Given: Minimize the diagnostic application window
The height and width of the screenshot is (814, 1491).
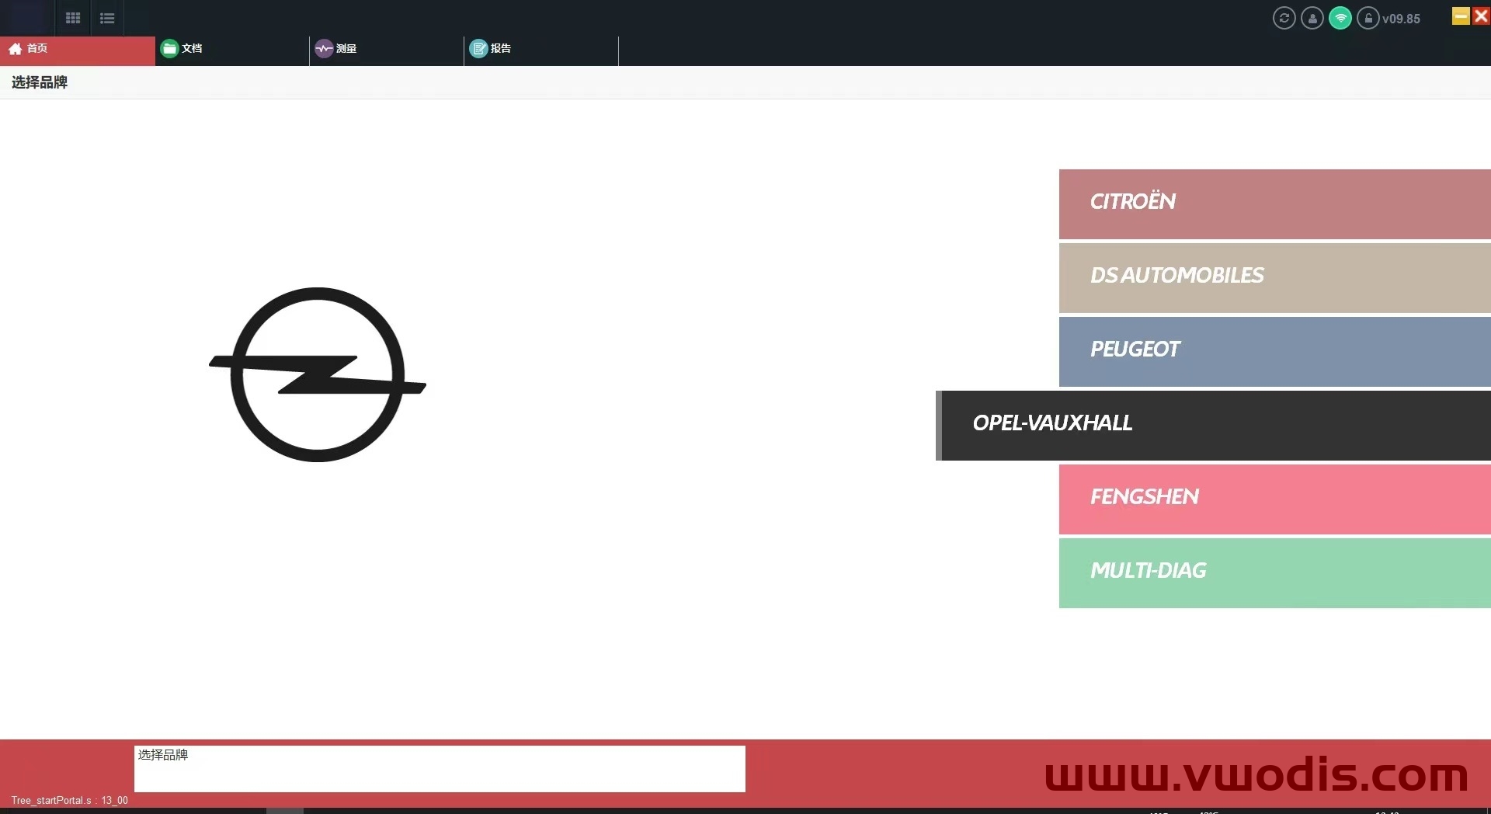Looking at the screenshot, I should (x=1461, y=16).
